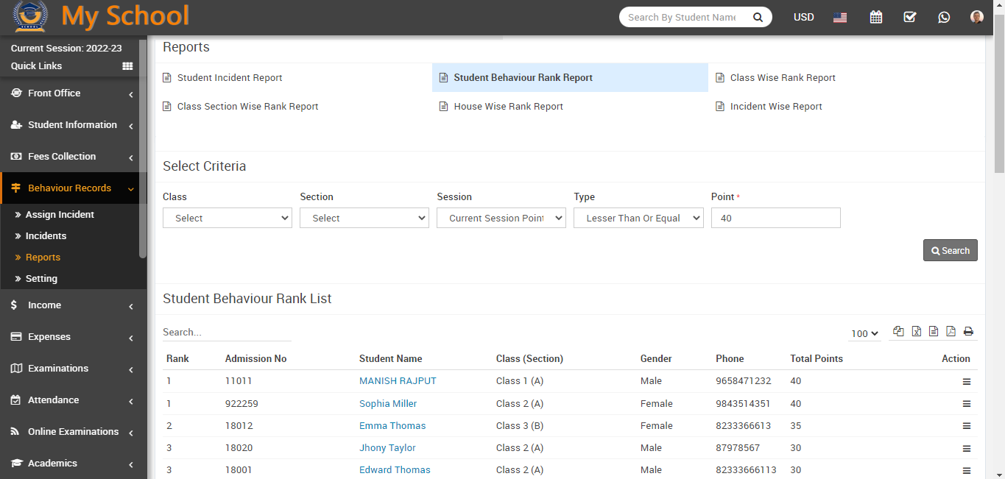Open the Class dropdown in Select Criteria
Screen dimensions: 1005x479
pos(228,218)
